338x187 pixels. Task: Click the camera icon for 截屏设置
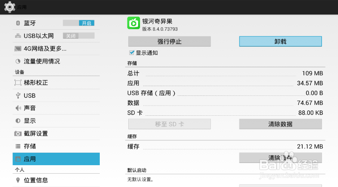[x=18, y=134]
